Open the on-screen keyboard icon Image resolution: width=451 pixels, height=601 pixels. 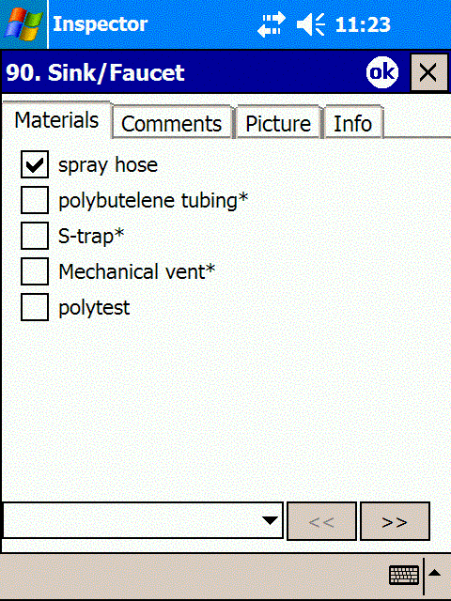point(404,576)
